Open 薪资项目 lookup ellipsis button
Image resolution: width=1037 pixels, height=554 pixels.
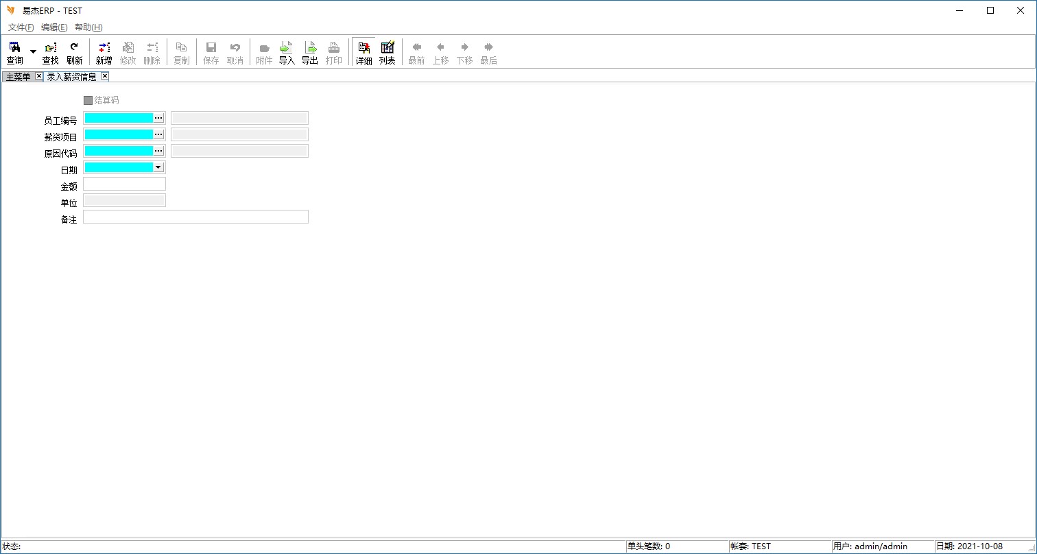(x=158, y=134)
